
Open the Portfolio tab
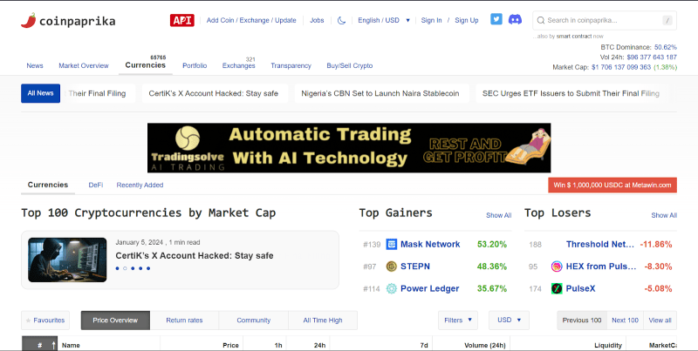pyautogui.click(x=195, y=65)
